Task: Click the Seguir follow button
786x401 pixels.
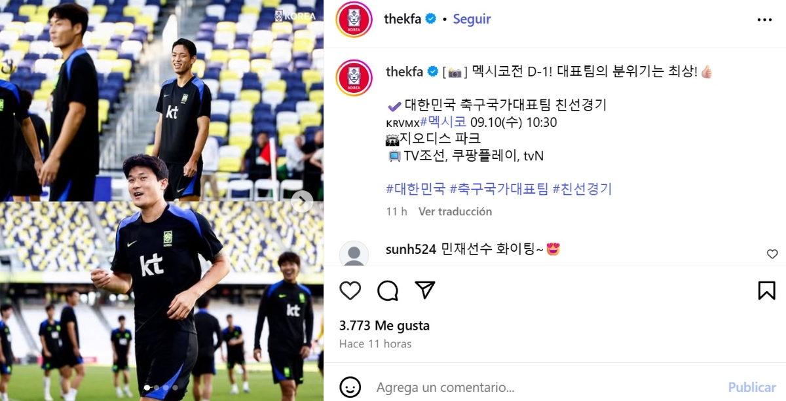Action: [x=472, y=19]
